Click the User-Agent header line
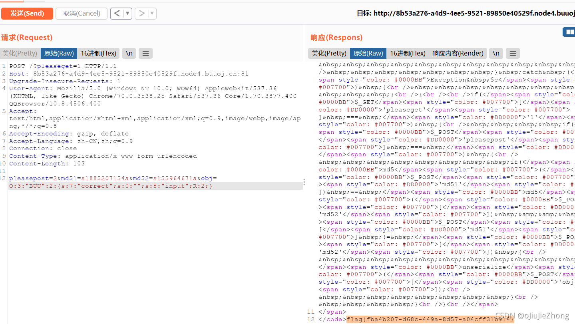The image size is (575, 324). tap(153, 96)
